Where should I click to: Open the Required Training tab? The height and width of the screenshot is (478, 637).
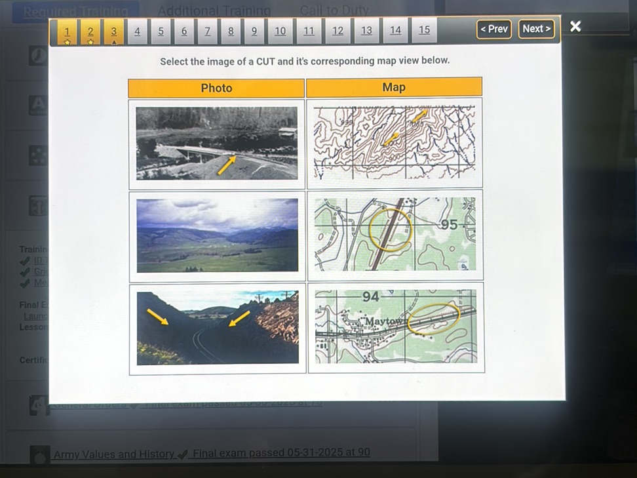(75, 12)
